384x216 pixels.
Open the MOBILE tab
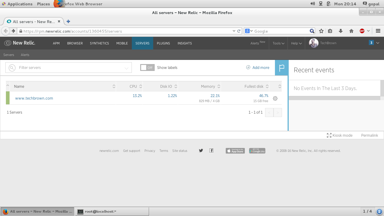[122, 43]
